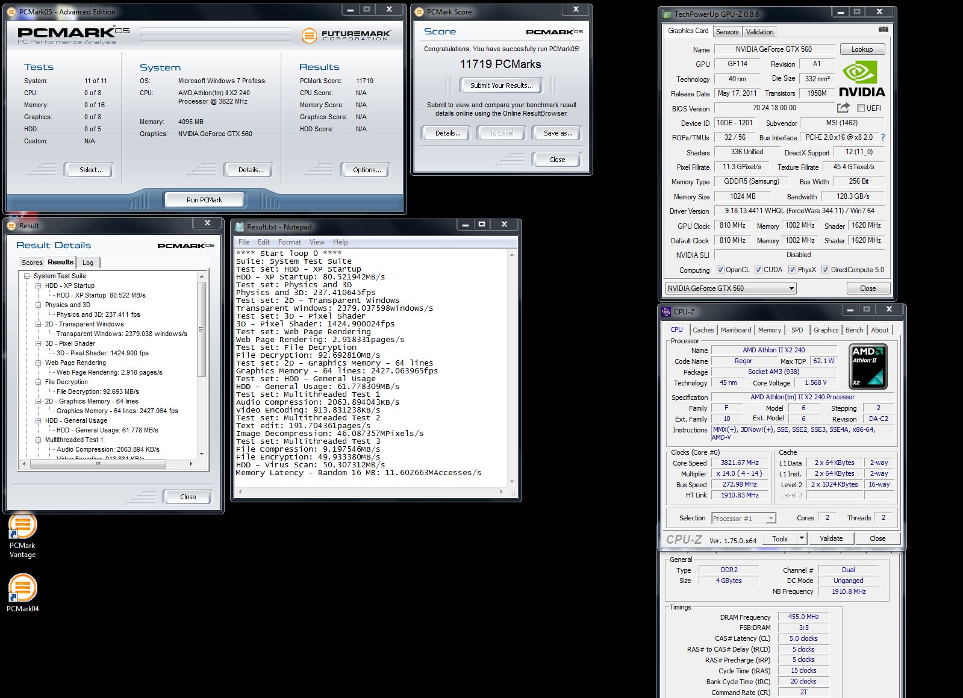Open the Processor #1 selection dropdown in CPU-Z
This screenshot has height=698, width=963.
point(743,518)
